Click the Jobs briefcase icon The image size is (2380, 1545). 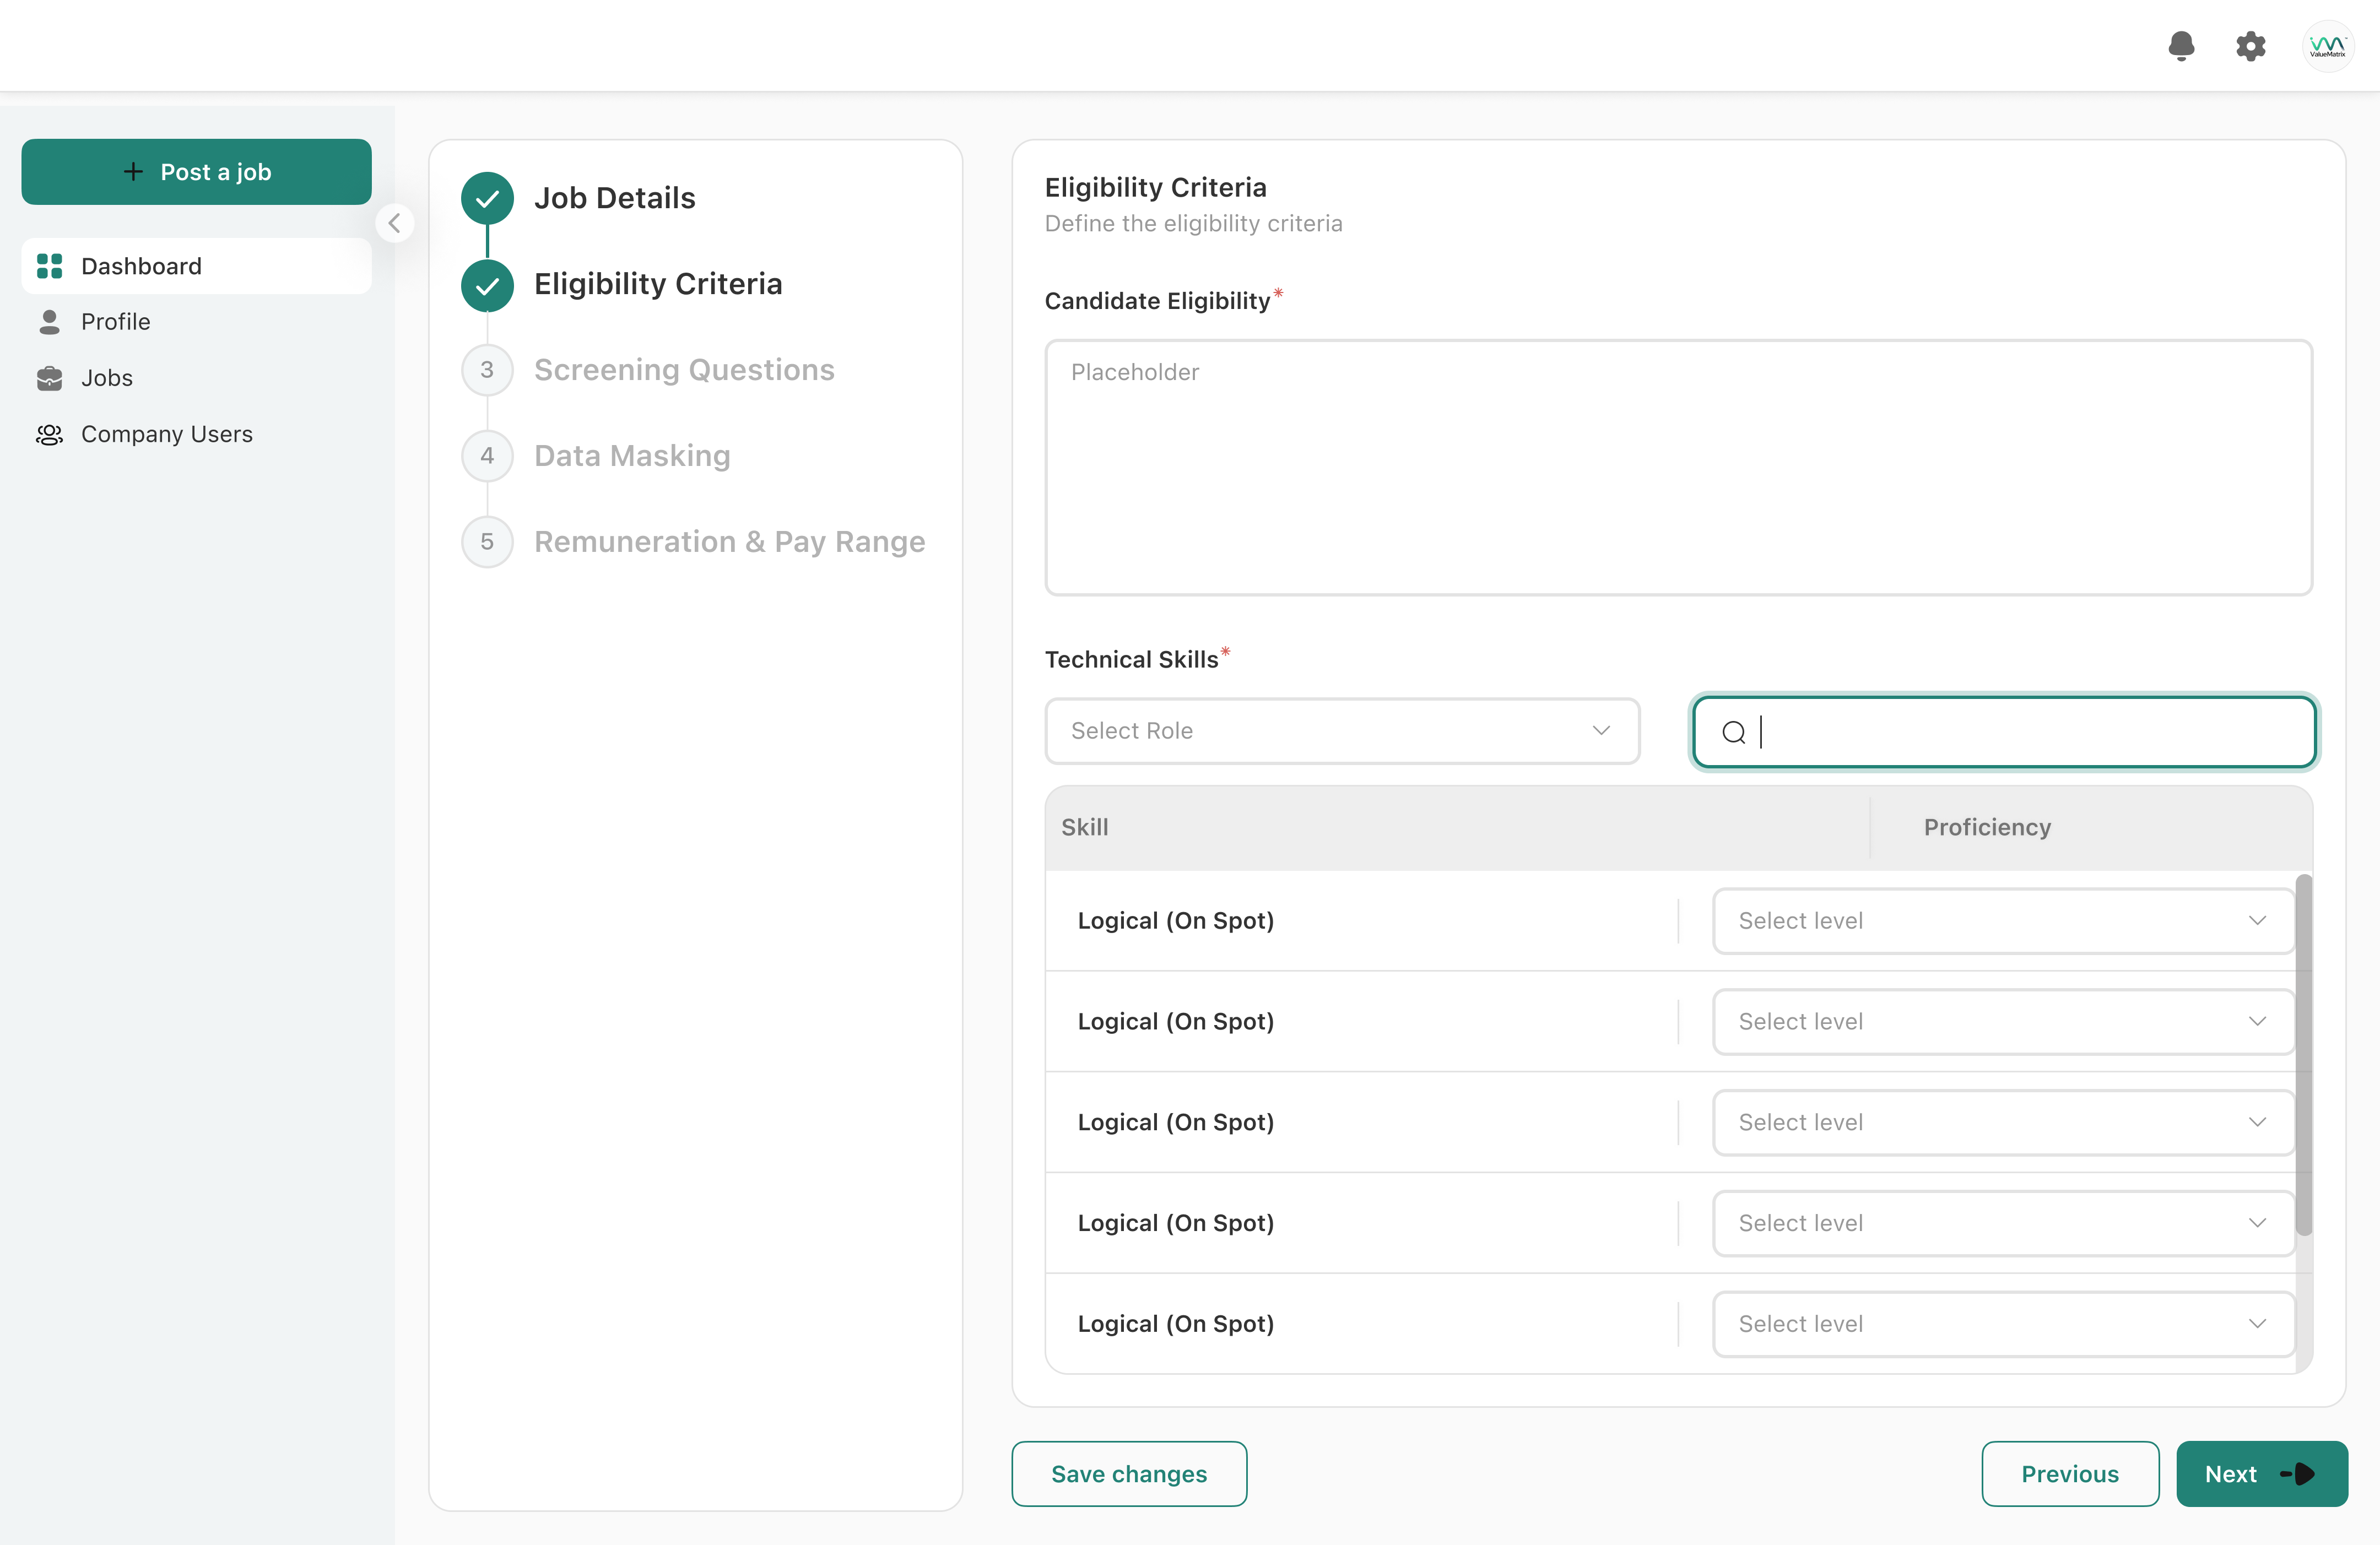tap(49, 378)
